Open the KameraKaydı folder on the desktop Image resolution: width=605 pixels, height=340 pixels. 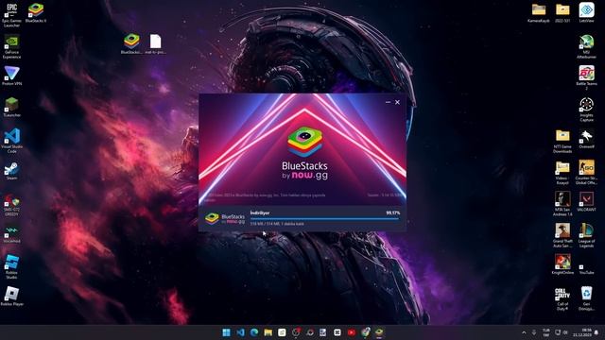(539, 12)
